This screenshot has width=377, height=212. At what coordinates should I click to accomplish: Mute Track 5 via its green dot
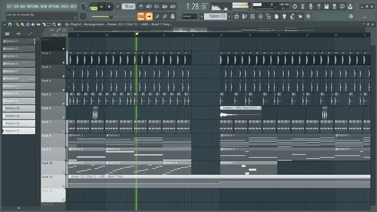pyautogui.click(x=63, y=104)
